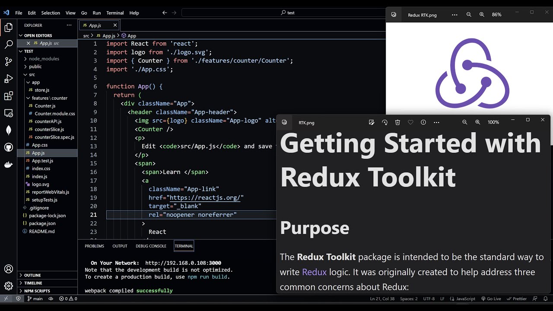Open the Explorer view in the activity bar
Image resolution: width=553 pixels, height=311 pixels.
click(8, 28)
